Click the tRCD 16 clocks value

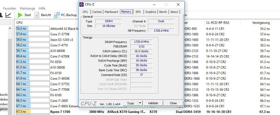coord(141,56)
